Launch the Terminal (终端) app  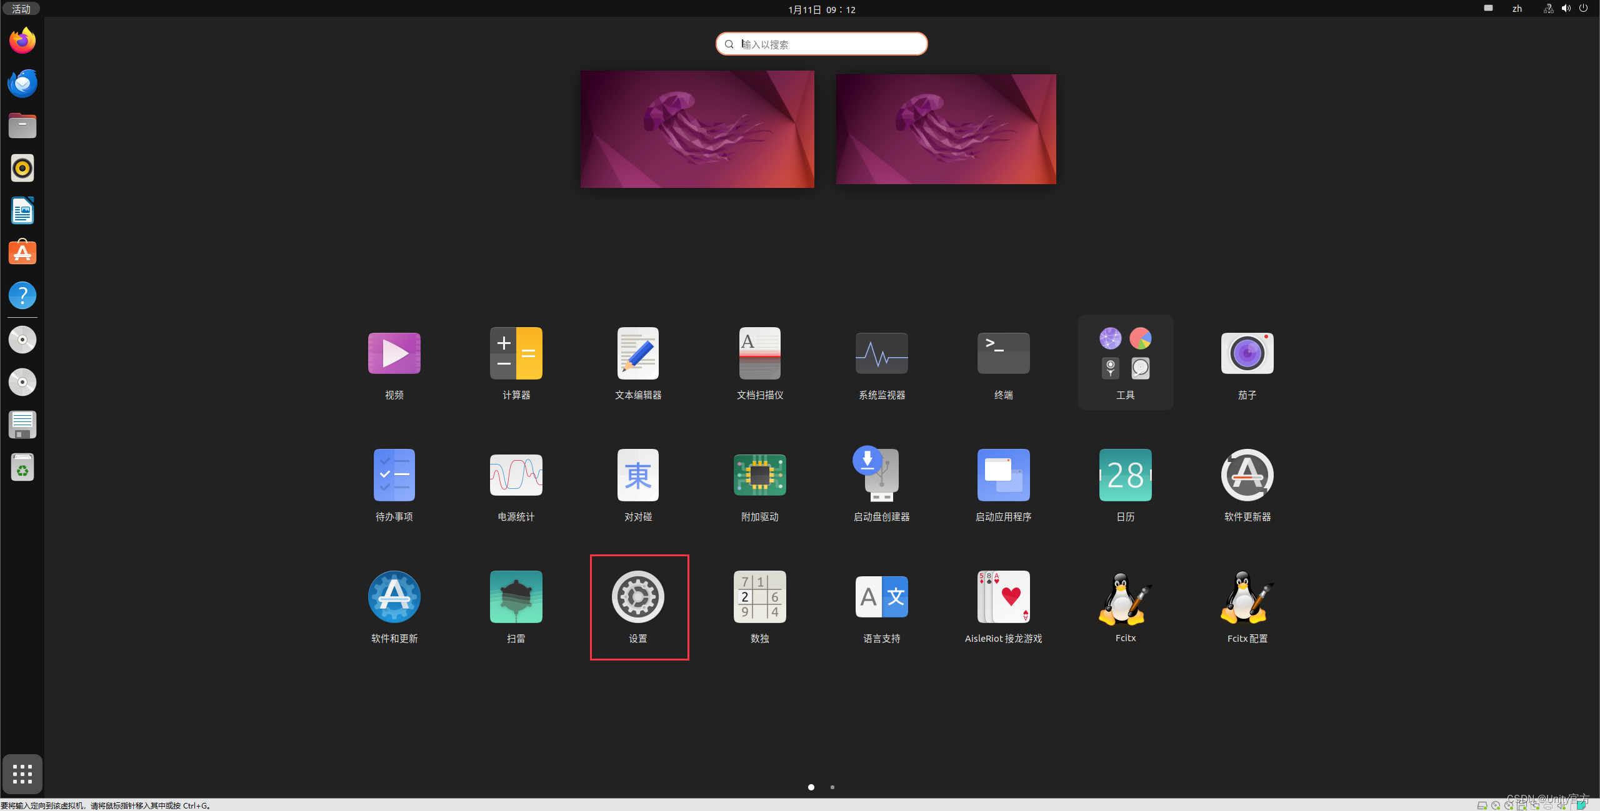pyautogui.click(x=1003, y=353)
